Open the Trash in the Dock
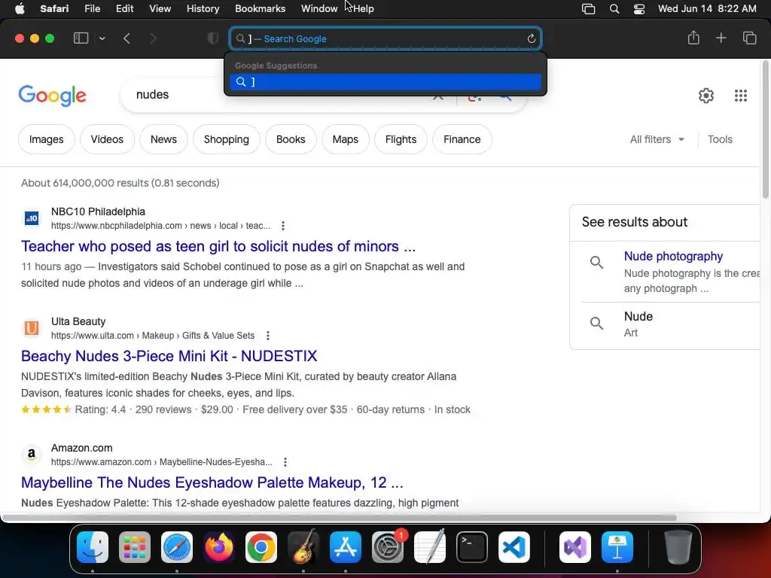This screenshot has height=578, width=771. point(678,547)
